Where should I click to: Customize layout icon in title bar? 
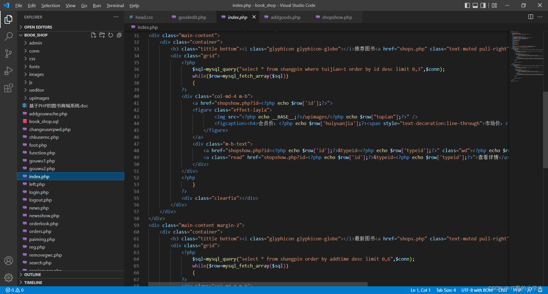coord(494,5)
